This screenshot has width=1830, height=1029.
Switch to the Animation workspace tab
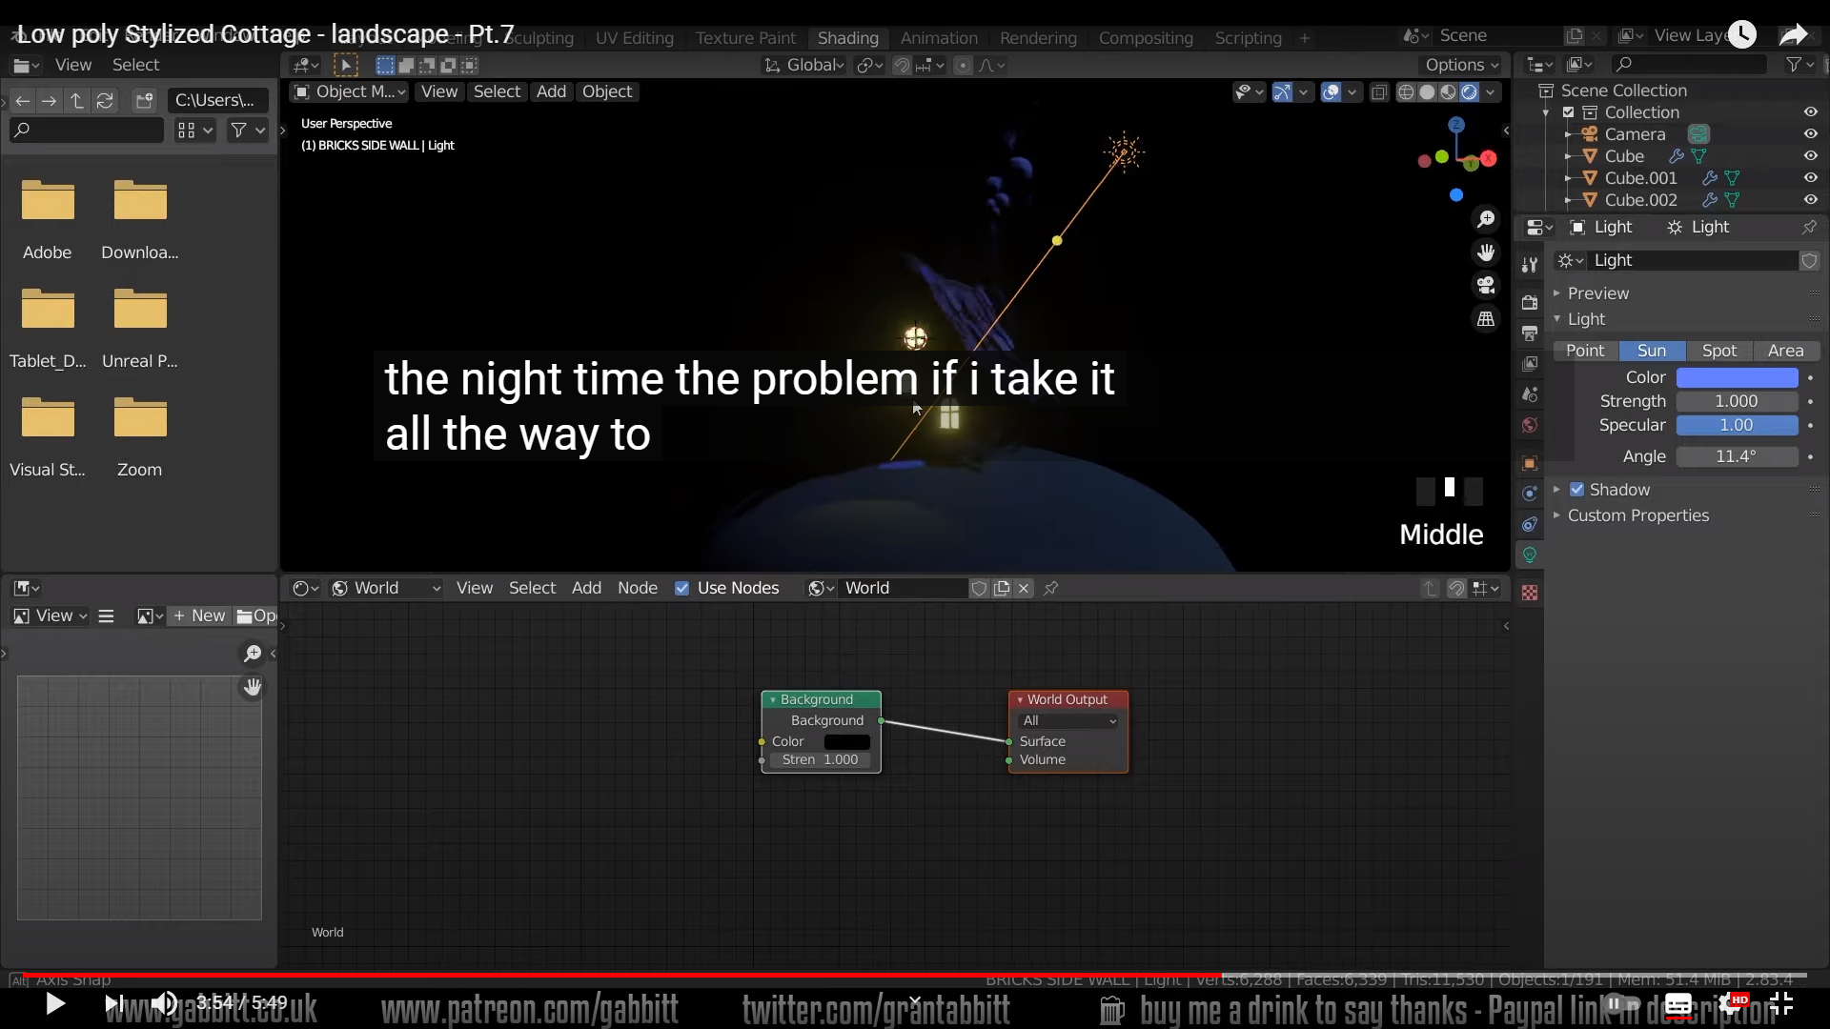pos(939,38)
